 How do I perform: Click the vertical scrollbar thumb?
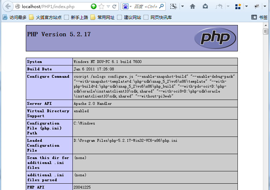[x=266, y=32]
